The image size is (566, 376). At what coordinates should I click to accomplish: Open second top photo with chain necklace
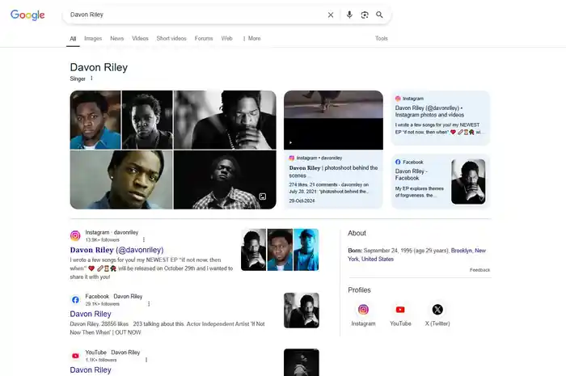[147, 120]
